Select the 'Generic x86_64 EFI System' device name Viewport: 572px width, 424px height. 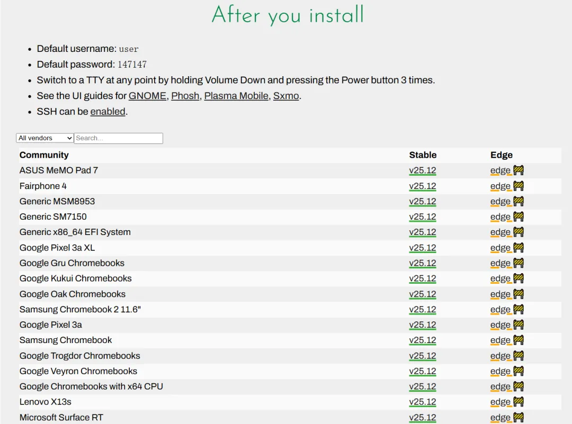75,232
